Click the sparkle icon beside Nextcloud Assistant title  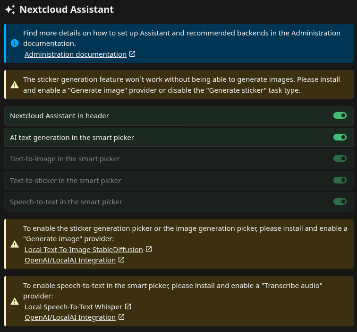10,9
